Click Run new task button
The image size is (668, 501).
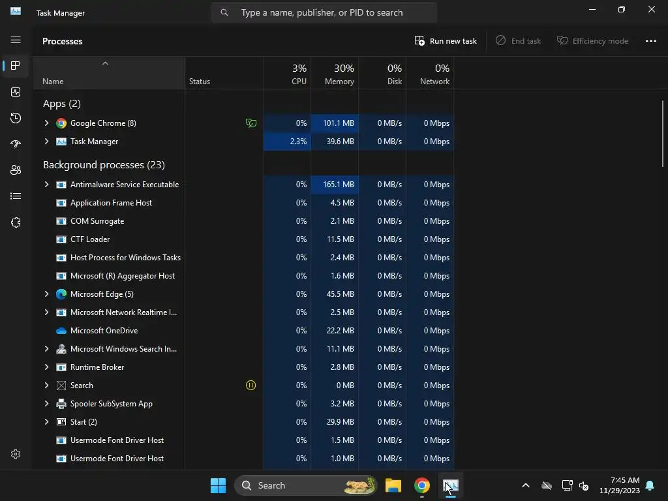coord(446,41)
